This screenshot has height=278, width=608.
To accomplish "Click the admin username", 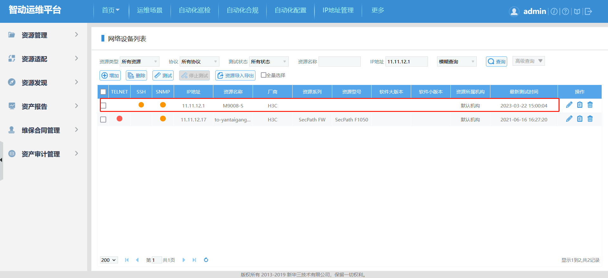I will pyautogui.click(x=535, y=11).
